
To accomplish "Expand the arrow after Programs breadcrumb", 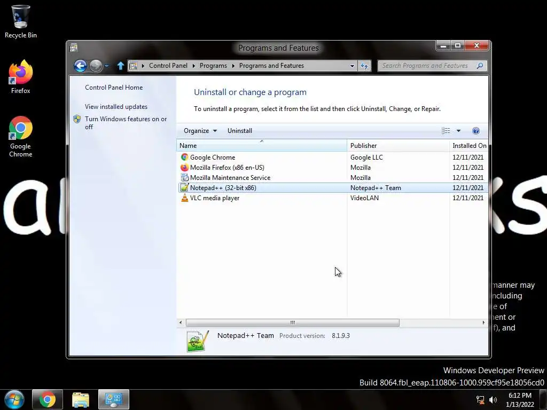I will (x=233, y=66).
